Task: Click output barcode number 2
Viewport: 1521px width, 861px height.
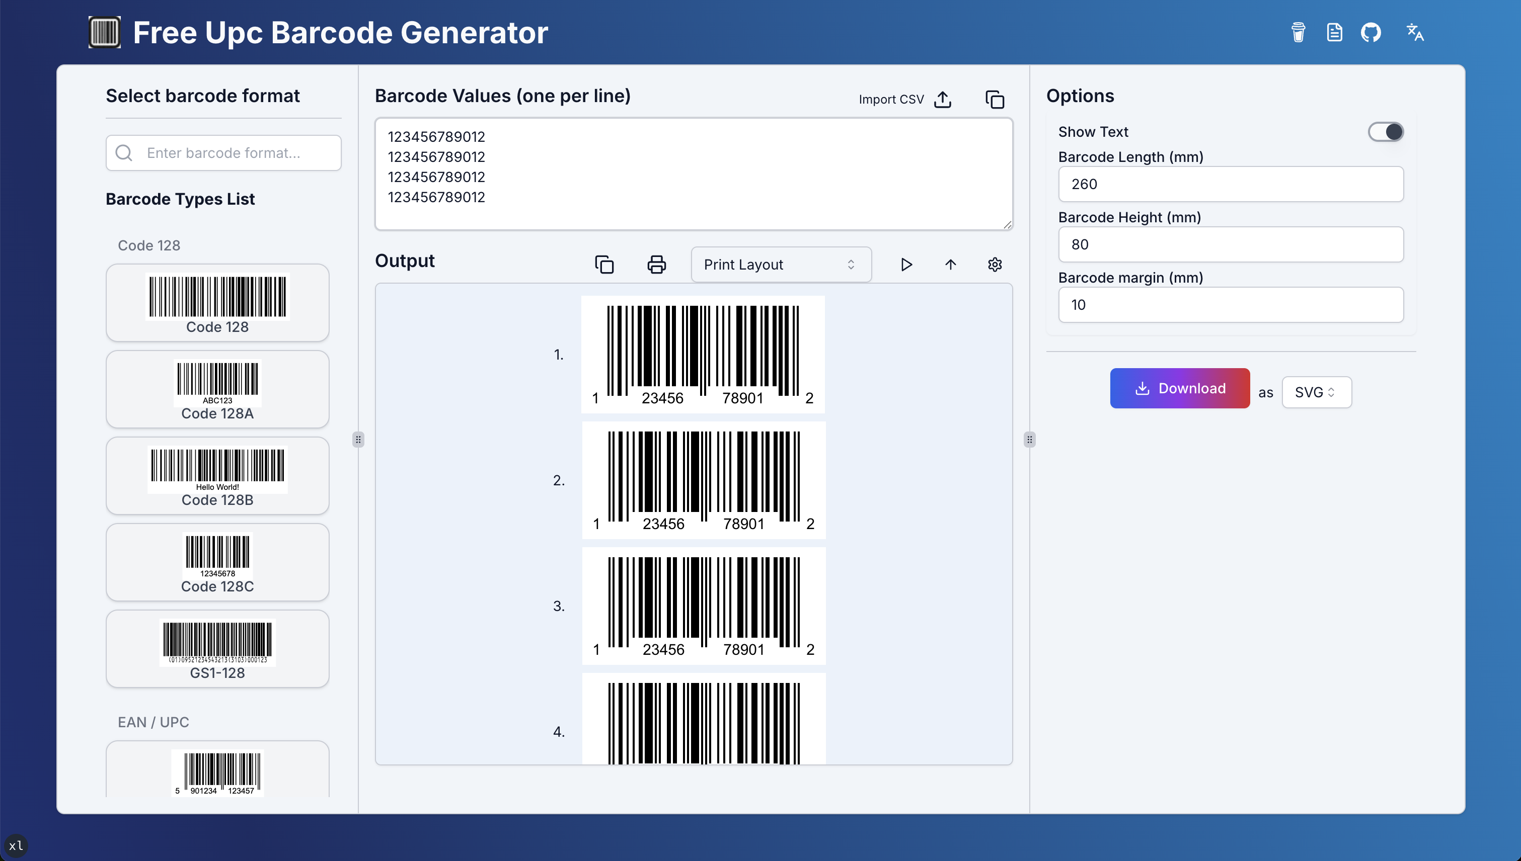Action: [704, 480]
